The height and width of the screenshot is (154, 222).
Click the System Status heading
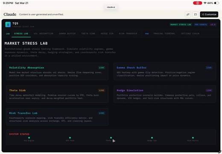click(x=19, y=134)
